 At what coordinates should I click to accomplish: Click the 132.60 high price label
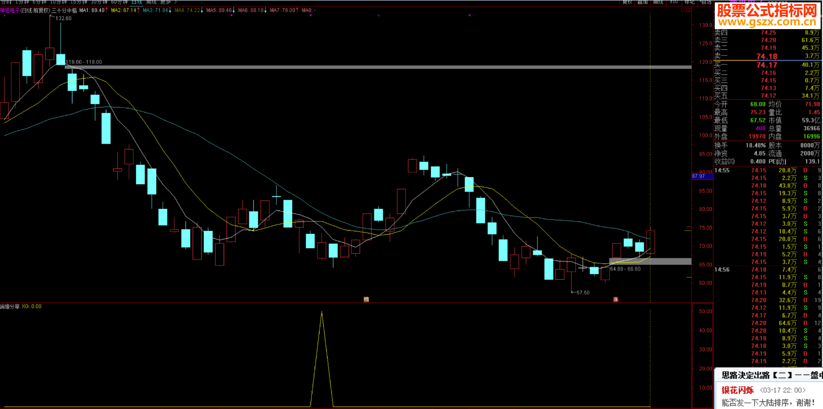tap(63, 18)
